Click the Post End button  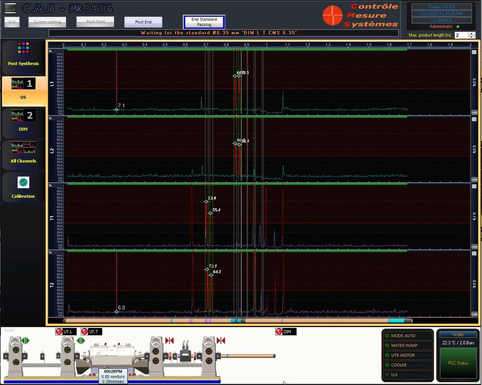point(143,22)
